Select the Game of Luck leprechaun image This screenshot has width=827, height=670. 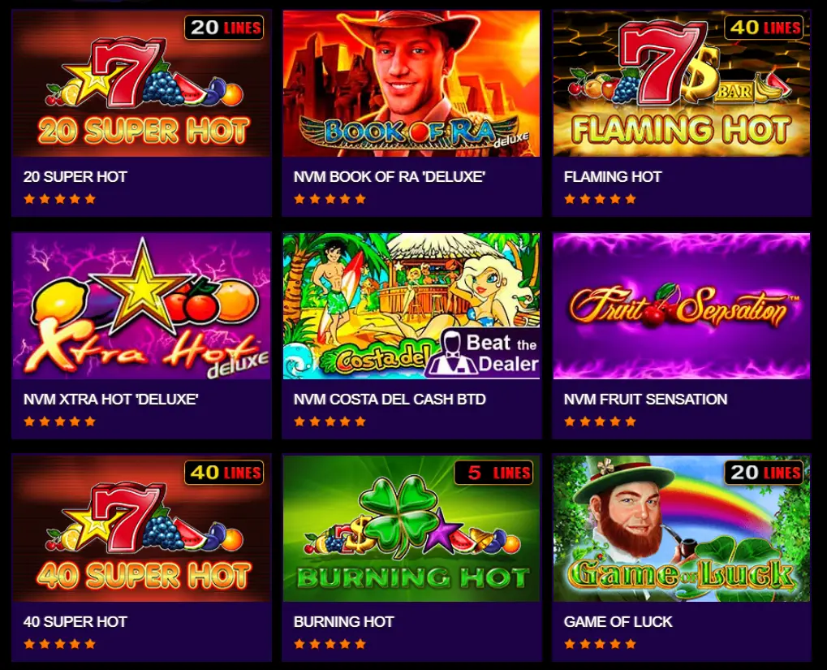pyautogui.click(x=682, y=529)
